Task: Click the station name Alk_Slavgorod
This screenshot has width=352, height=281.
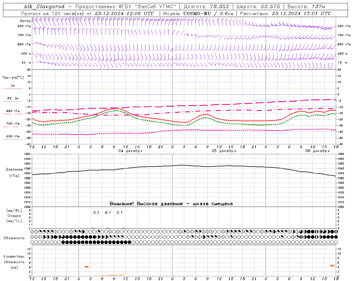Action: 44,7
